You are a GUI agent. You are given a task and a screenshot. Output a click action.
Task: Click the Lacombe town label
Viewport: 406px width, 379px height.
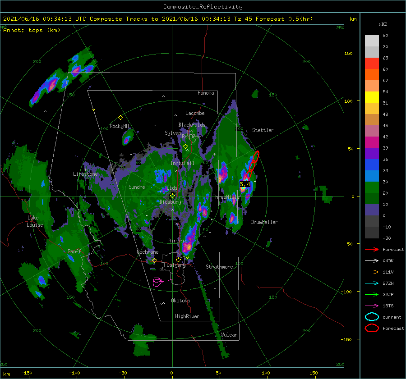coord(195,113)
